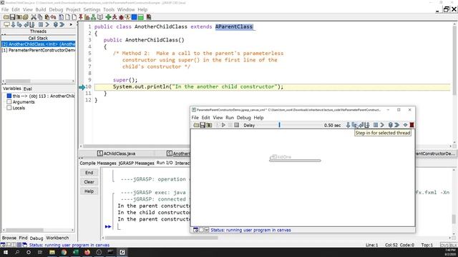Expand the debug toolbar overflow arrow
The image size is (458, 257).
[x=71, y=25]
